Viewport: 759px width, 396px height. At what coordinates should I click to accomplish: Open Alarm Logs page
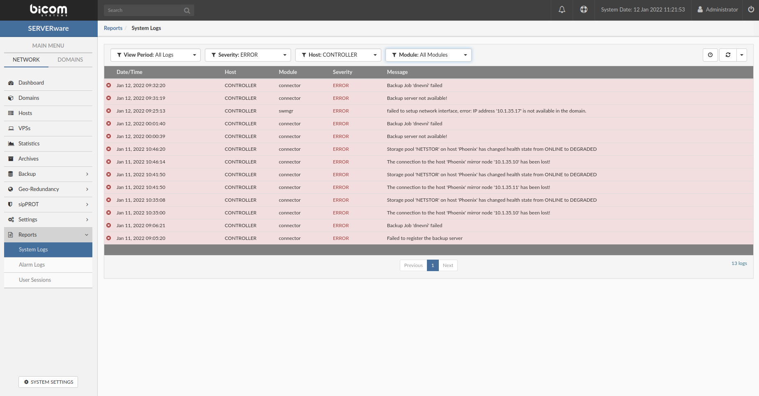click(32, 265)
